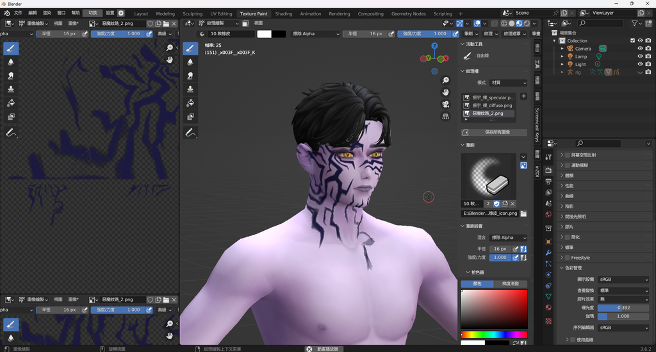Open the Material properties tab
Screen dimensions: 656x352
tap(548, 308)
